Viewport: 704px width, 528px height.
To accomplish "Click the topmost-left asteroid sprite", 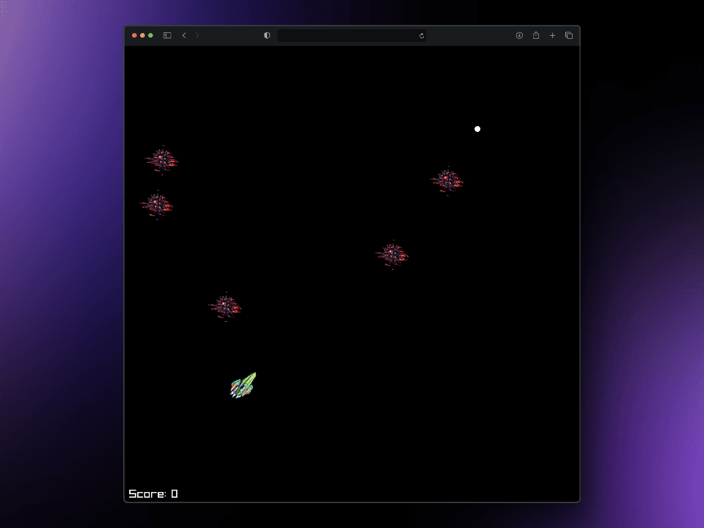I will tap(162, 160).
